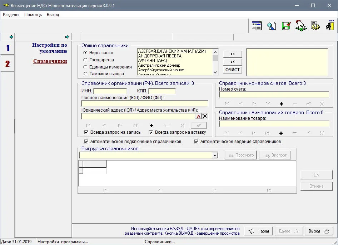The image size is (338, 245).
Task: Open the Помощь menu
Action: coord(33,15)
